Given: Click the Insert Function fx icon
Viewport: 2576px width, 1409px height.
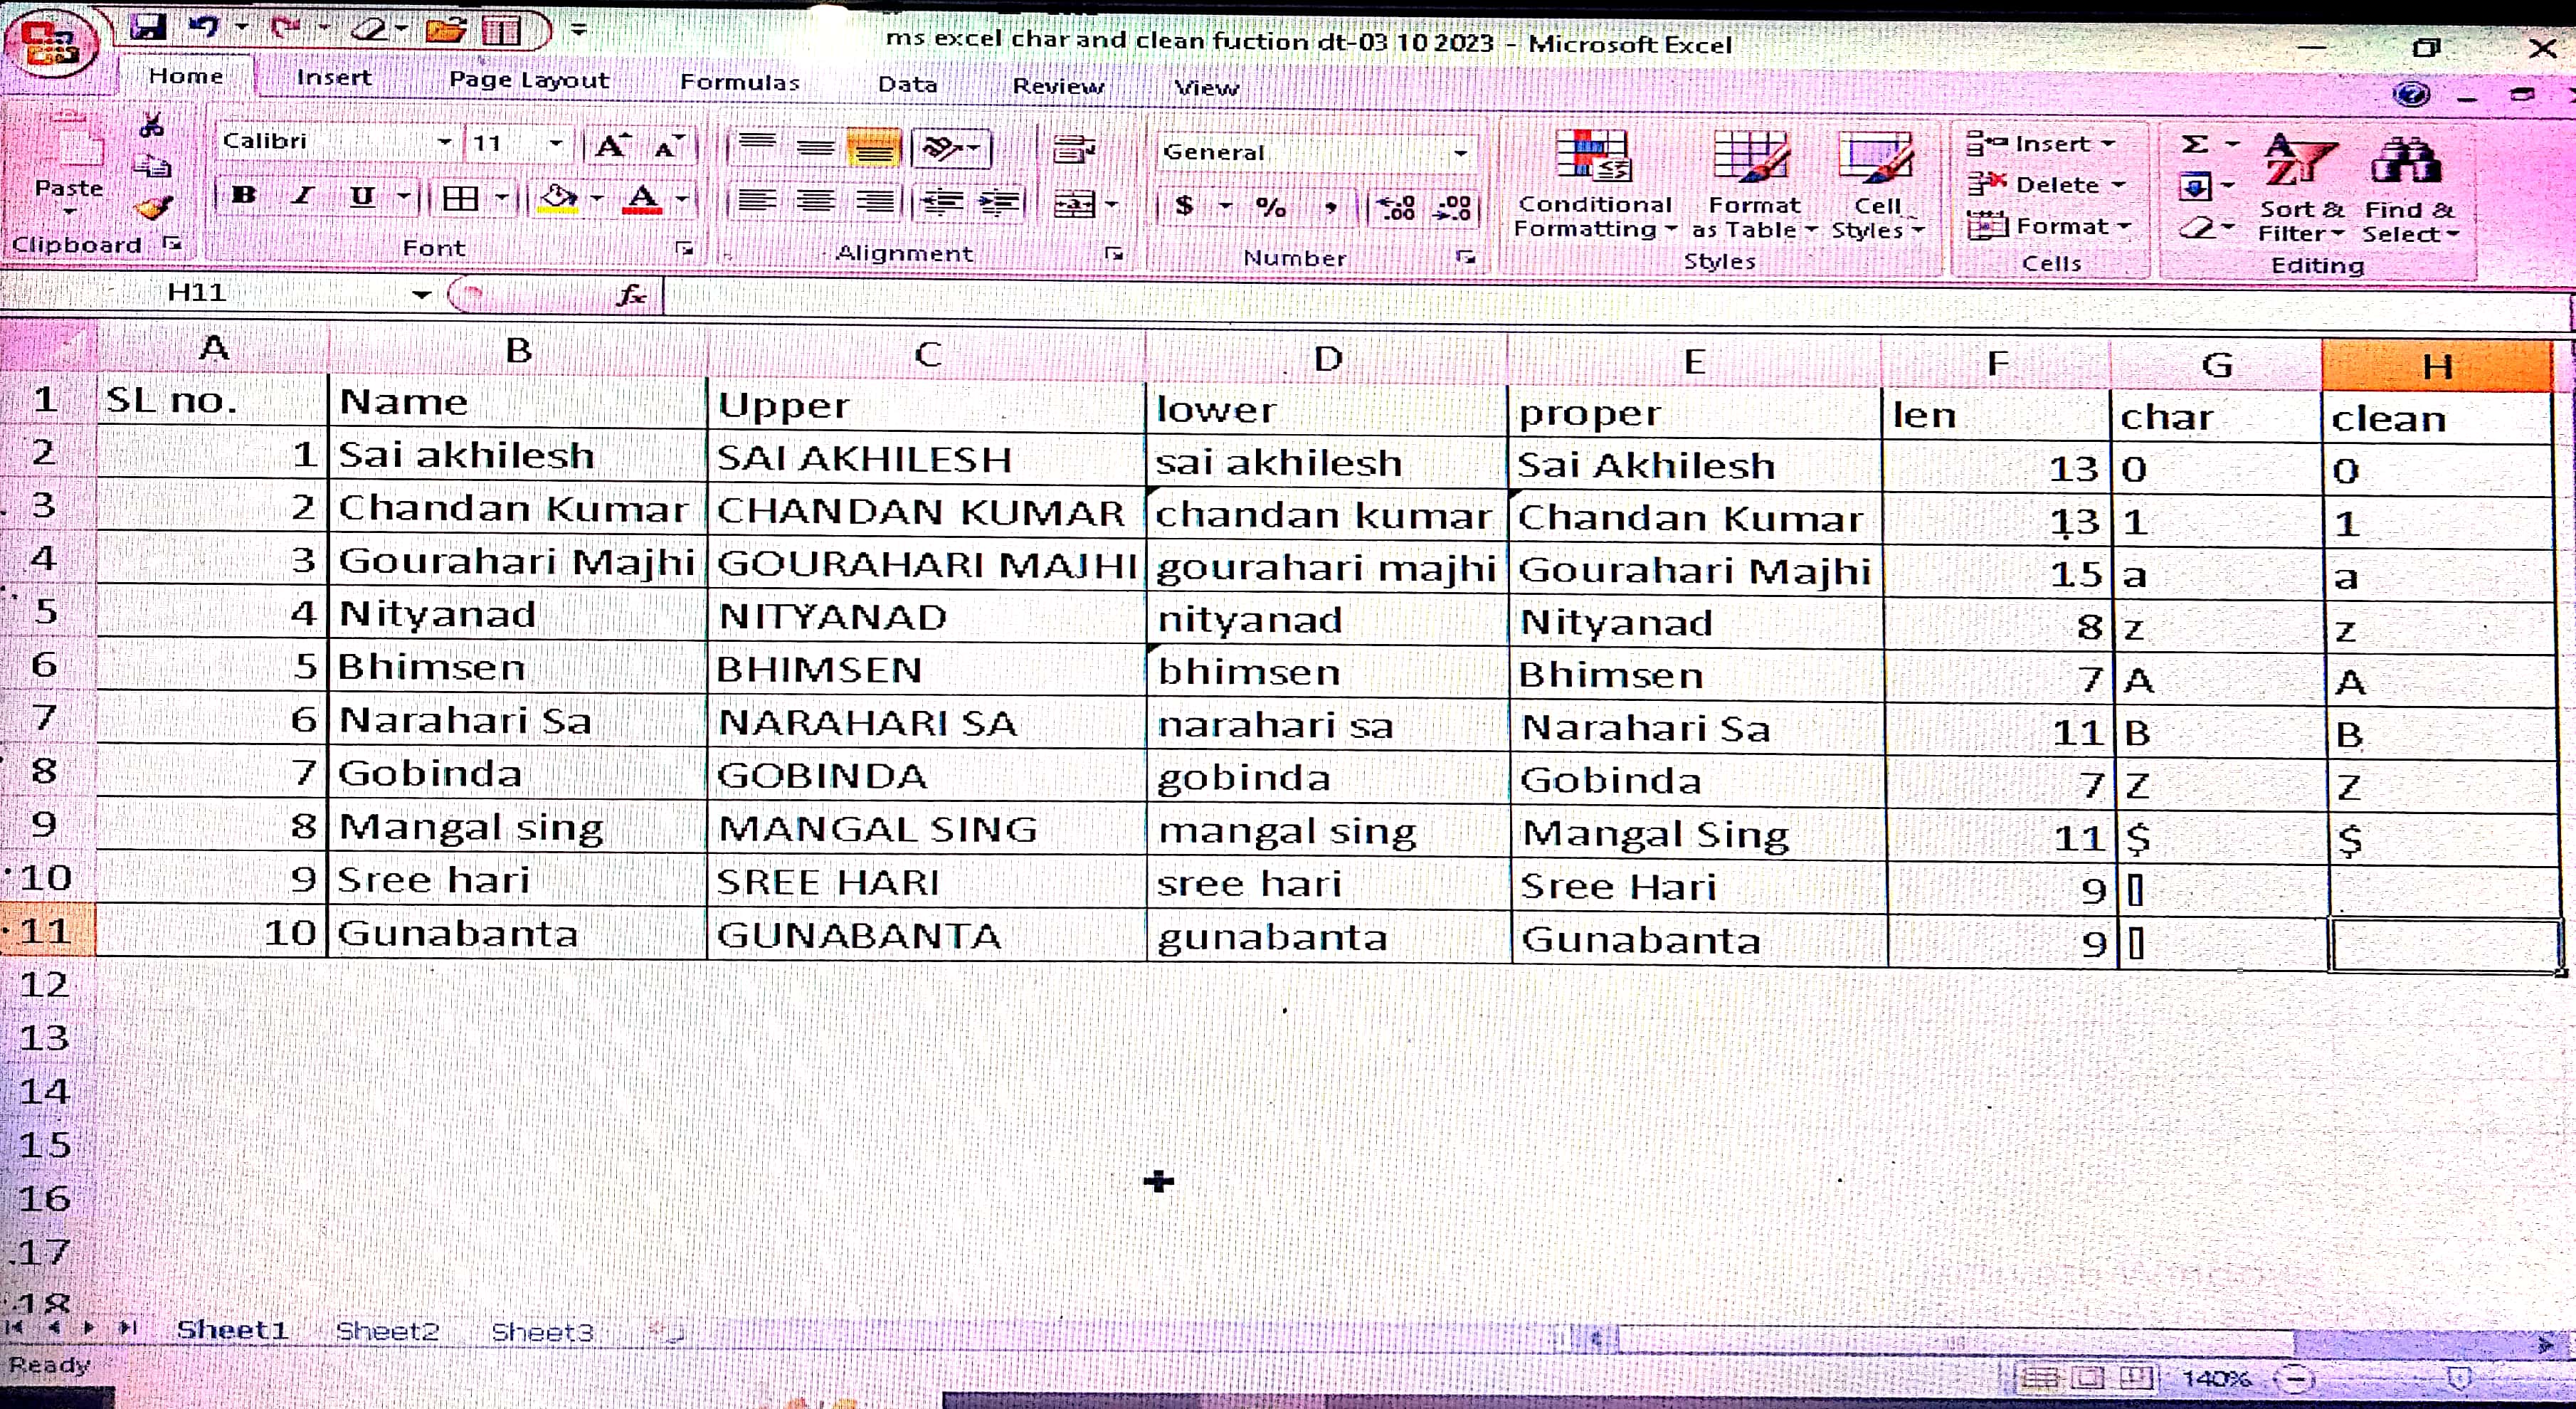Looking at the screenshot, I should pos(631,295).
